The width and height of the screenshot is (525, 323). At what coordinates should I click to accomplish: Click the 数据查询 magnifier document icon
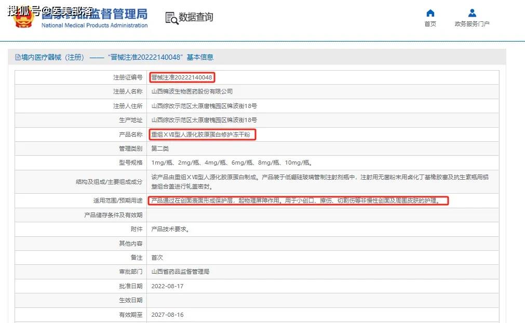(171, 18)
